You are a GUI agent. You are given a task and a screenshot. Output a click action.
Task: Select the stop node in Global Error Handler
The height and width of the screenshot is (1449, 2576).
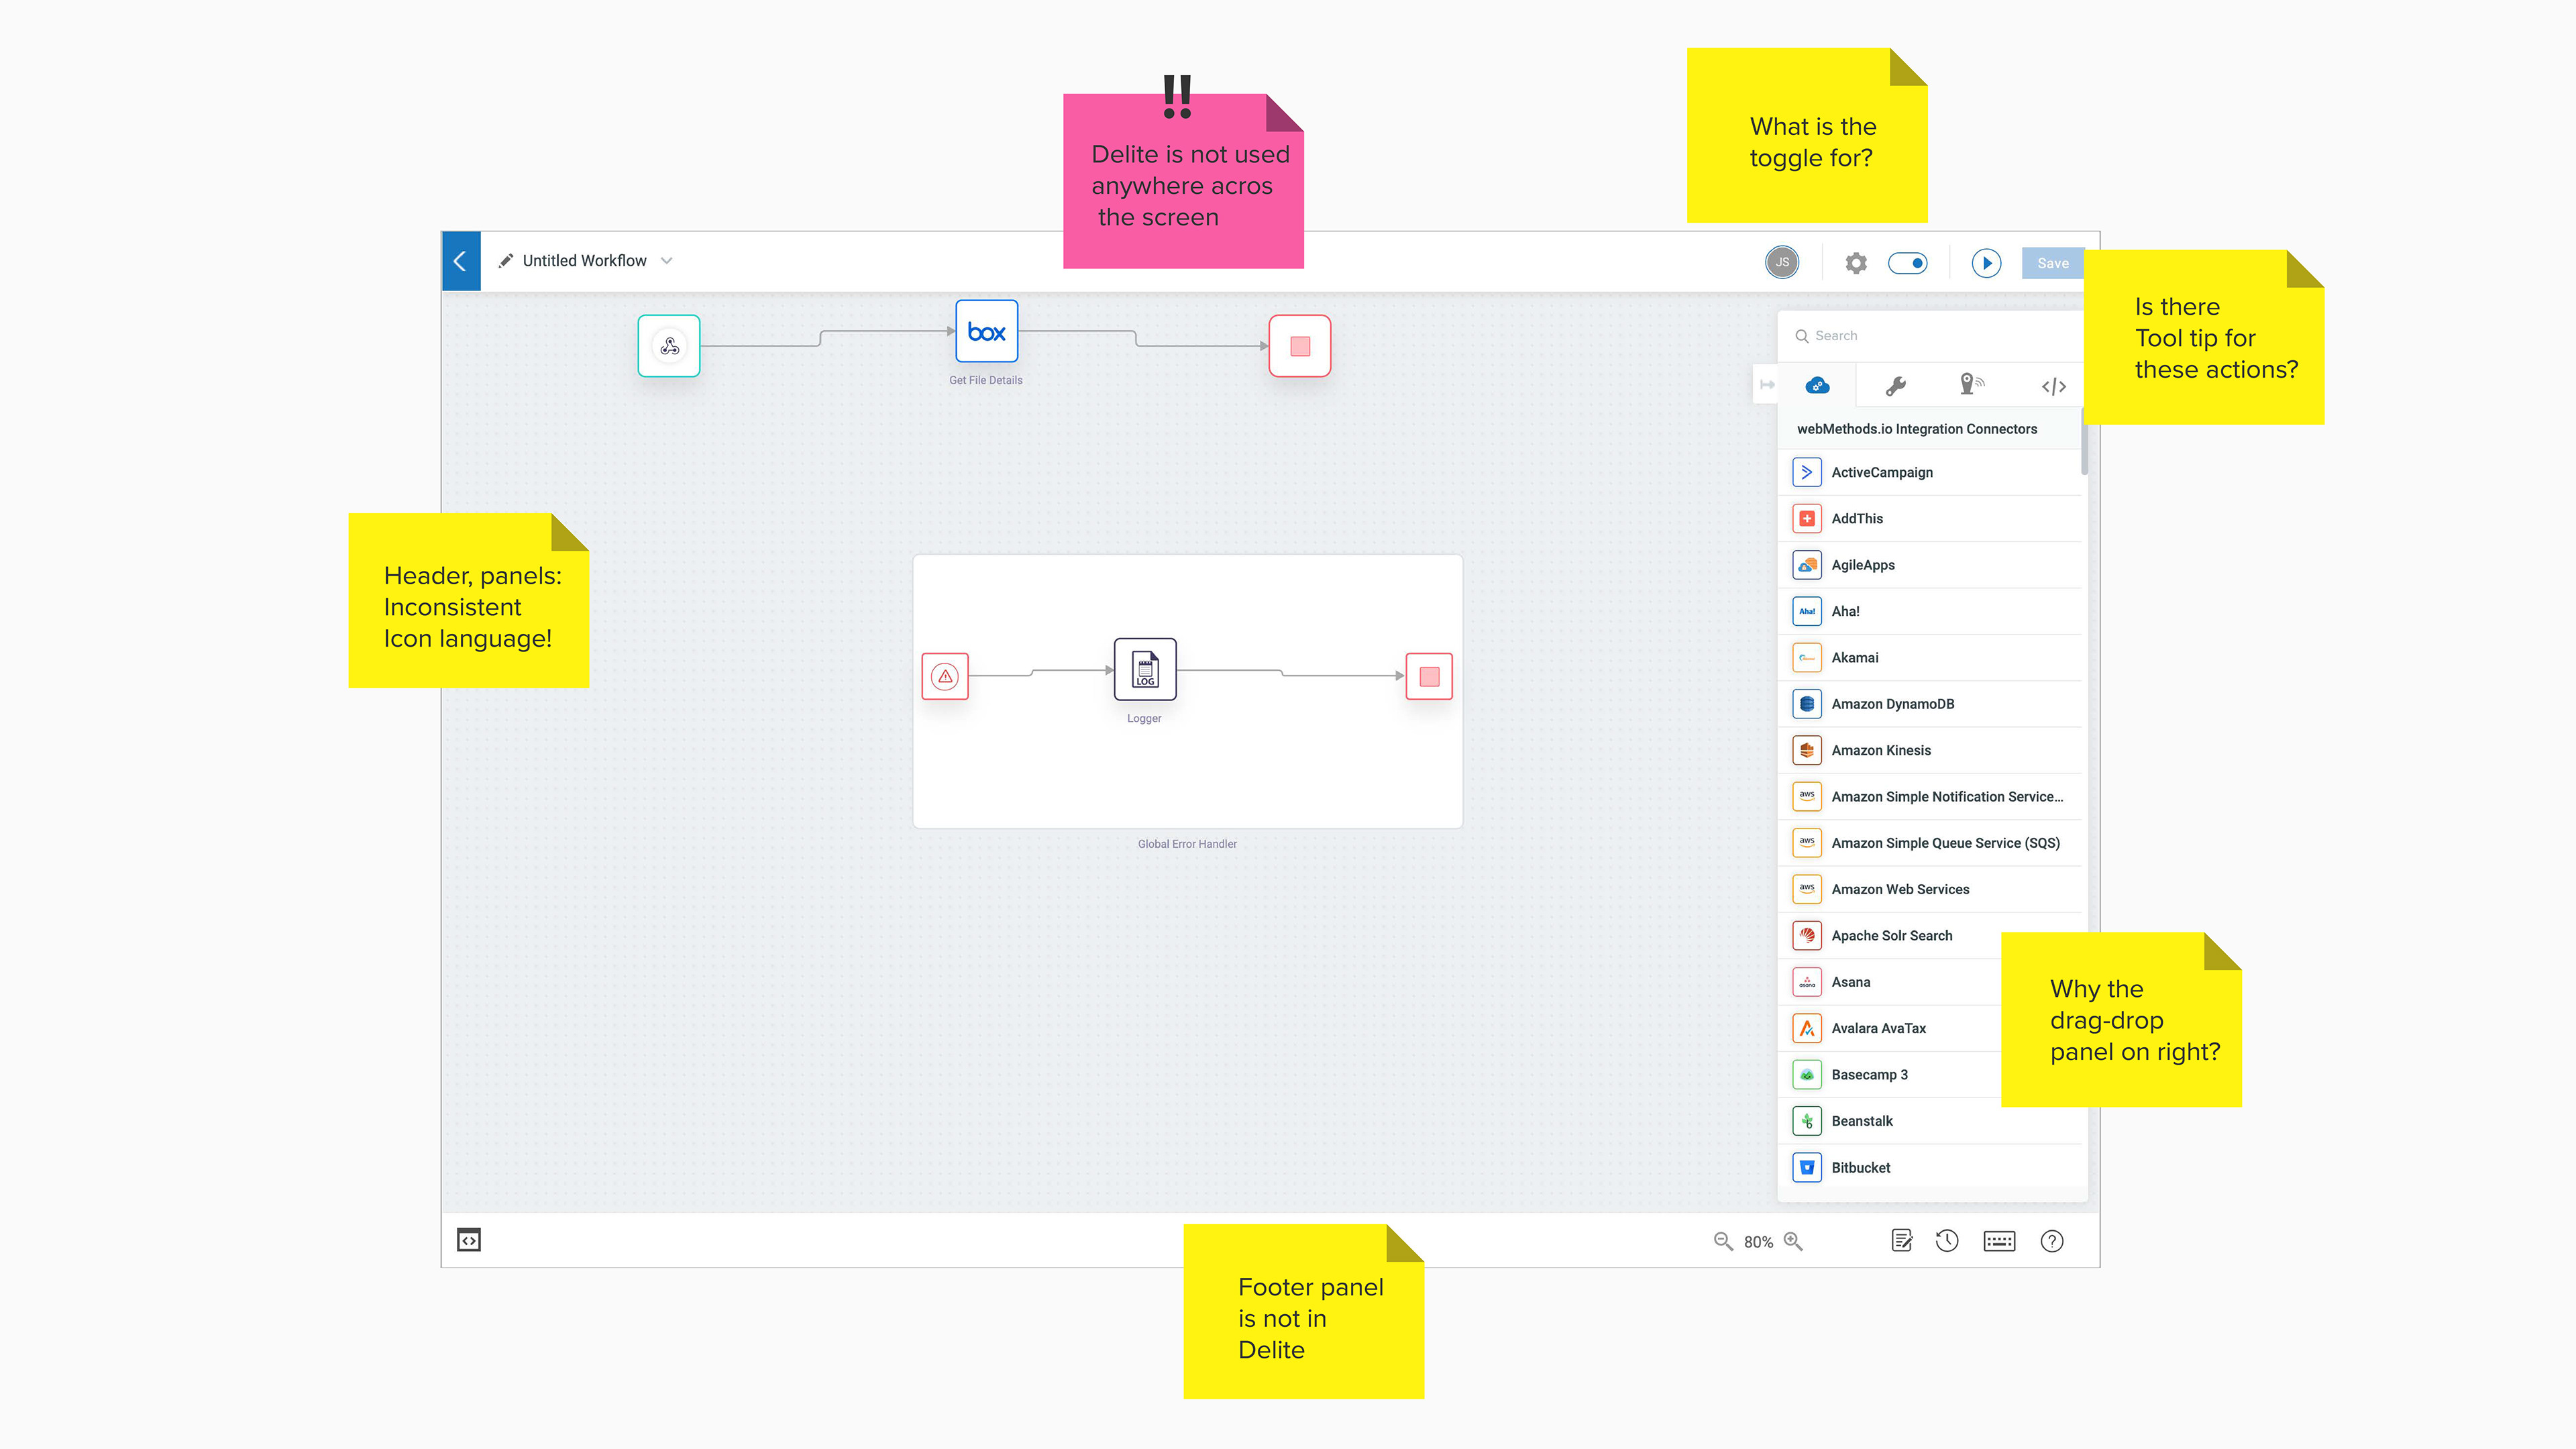tap(1429, 676)
